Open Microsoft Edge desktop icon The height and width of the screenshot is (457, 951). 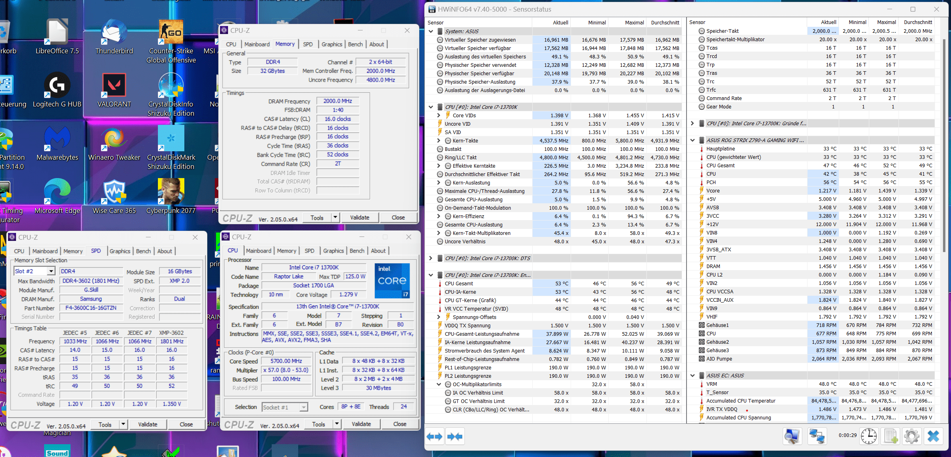(x=57, y=196)
